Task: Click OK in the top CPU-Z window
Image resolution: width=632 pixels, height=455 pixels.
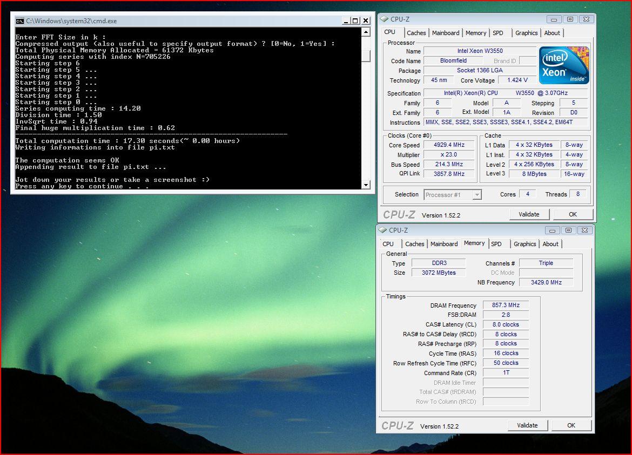Action: [x=573, y=214]
